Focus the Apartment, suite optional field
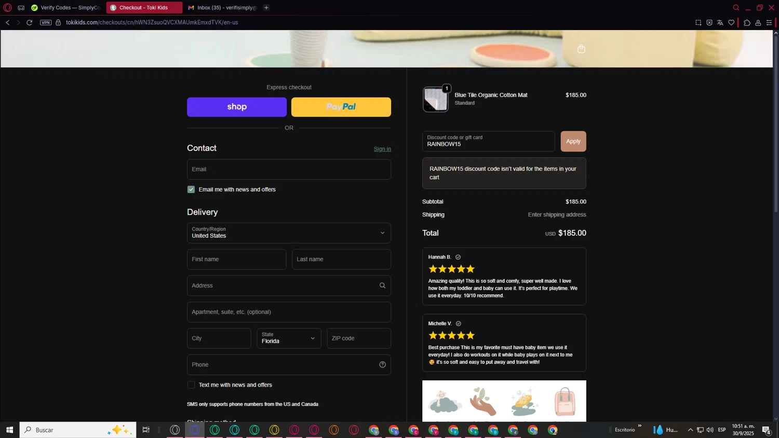 pos(289,312)
